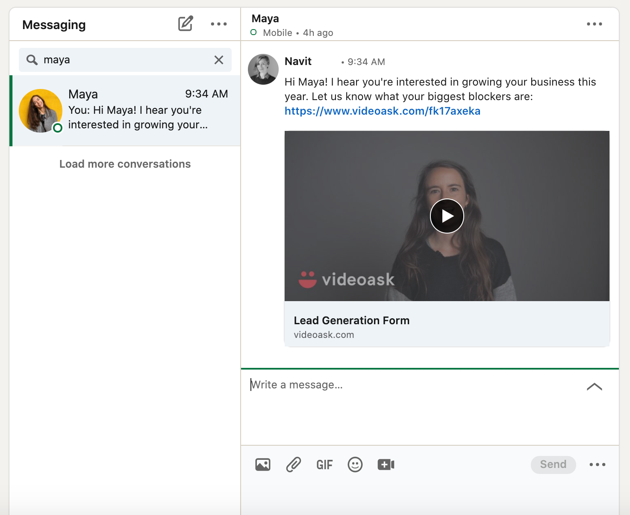Compose a new message with the pencil icon
Image resolution: width=630 pixels, height=515 pixels.
tap(185, 24)
